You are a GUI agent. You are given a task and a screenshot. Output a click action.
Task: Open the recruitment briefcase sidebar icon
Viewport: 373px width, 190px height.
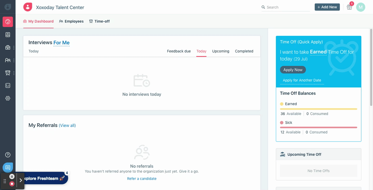point(8,48)
